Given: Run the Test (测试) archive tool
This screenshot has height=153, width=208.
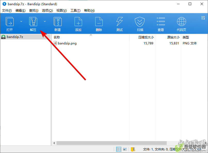Looking at the screenshot, I should click(119, 21).
